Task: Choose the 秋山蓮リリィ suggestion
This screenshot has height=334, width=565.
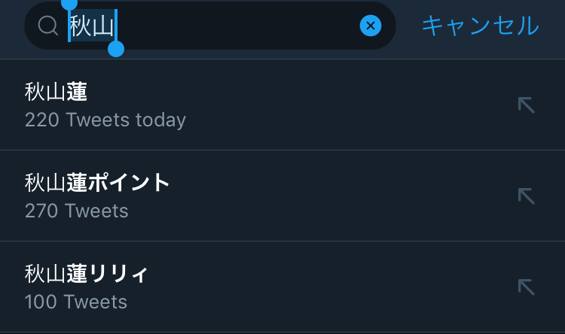Action: click(x=87, y=274)
